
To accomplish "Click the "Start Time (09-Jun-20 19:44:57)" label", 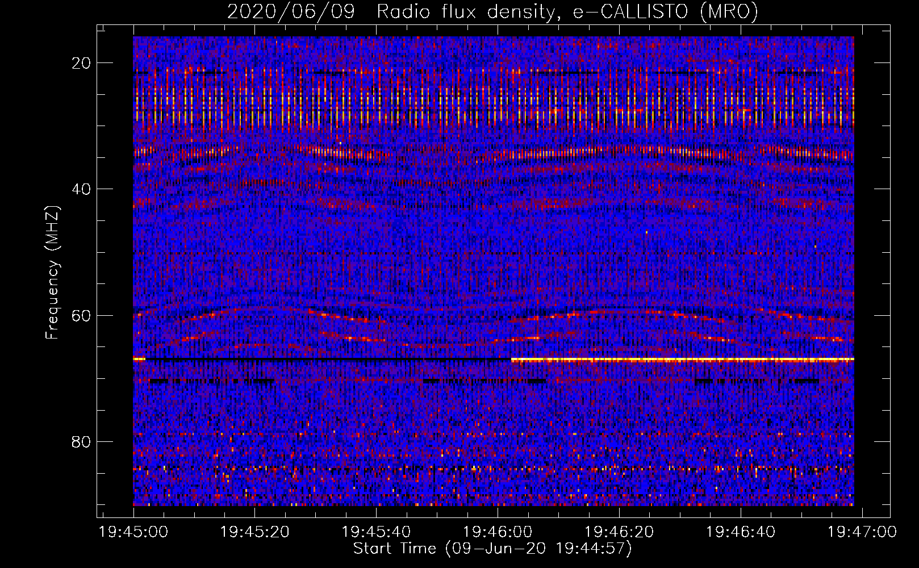I will pos(492,549).
